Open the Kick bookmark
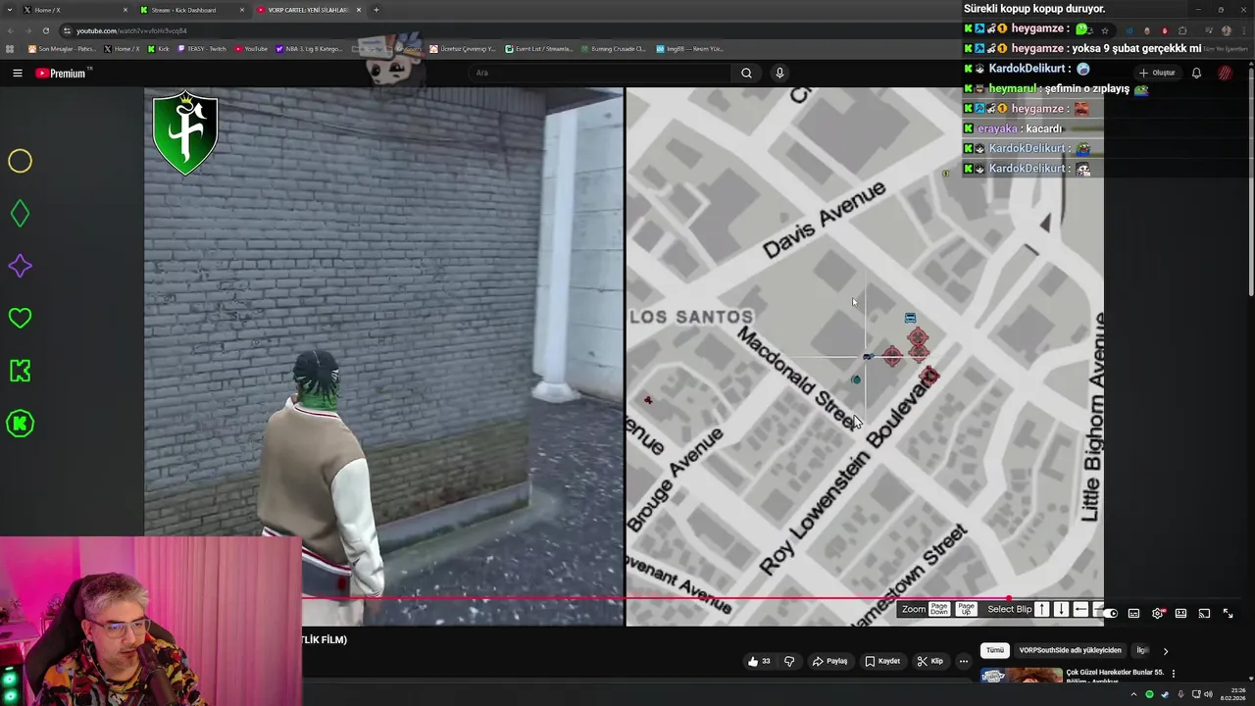Screen dimensions: 1255x706 (159, 48)
